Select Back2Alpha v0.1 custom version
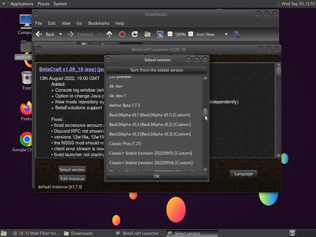316x237 pixels. point(154,115)
